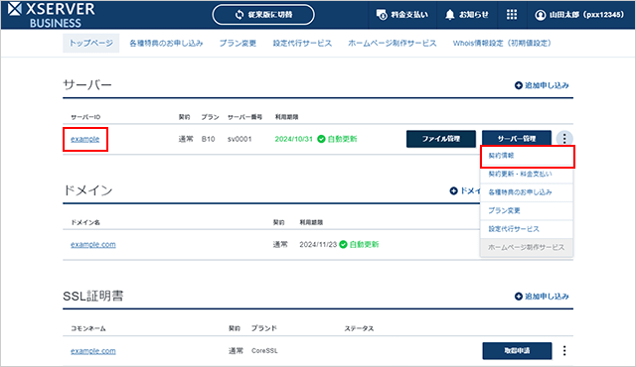Click the サーバー管理 button
The image size is (636, 367).
pos(517,139)
